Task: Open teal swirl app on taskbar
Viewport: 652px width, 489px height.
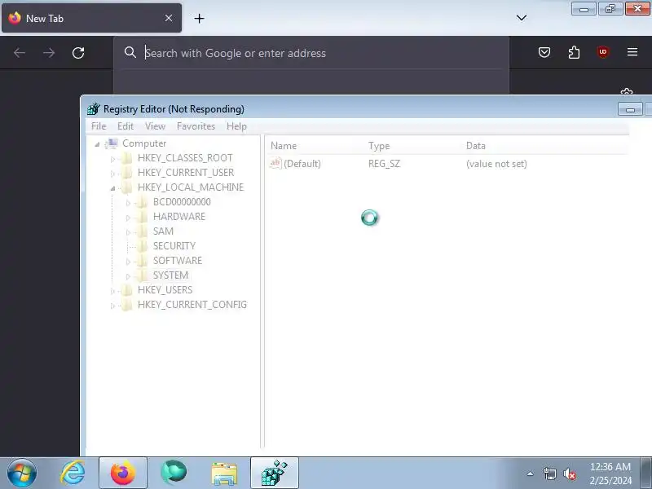Action: pyautogui.click(x=174, y=473)
